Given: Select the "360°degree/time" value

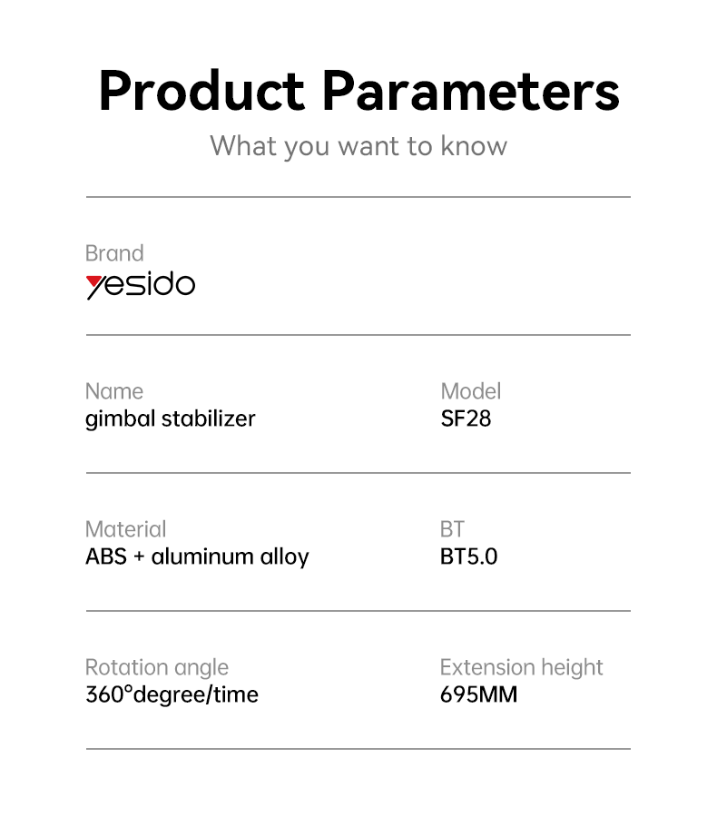Looking at the screenshot, I should pos(172,694).
